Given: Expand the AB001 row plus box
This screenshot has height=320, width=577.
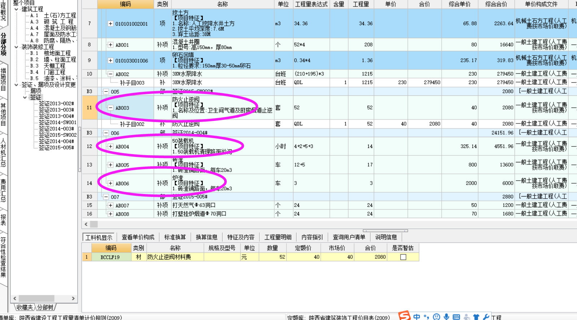Looking at the screenshot, I should click(110, 45).
